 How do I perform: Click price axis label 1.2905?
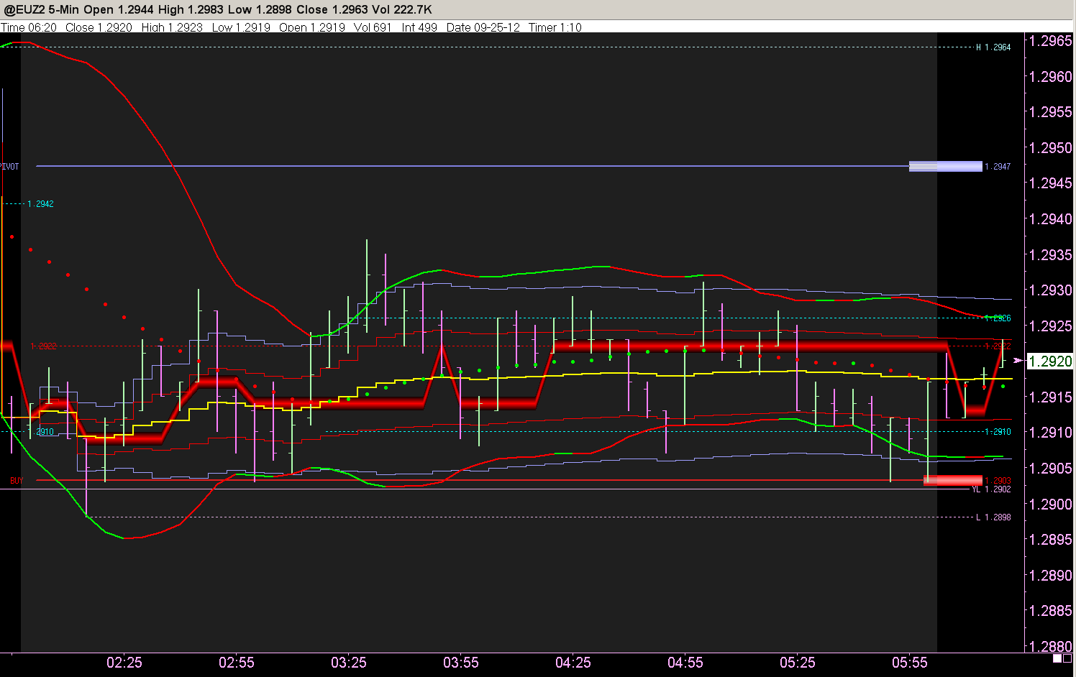(x=1051, y=468)
